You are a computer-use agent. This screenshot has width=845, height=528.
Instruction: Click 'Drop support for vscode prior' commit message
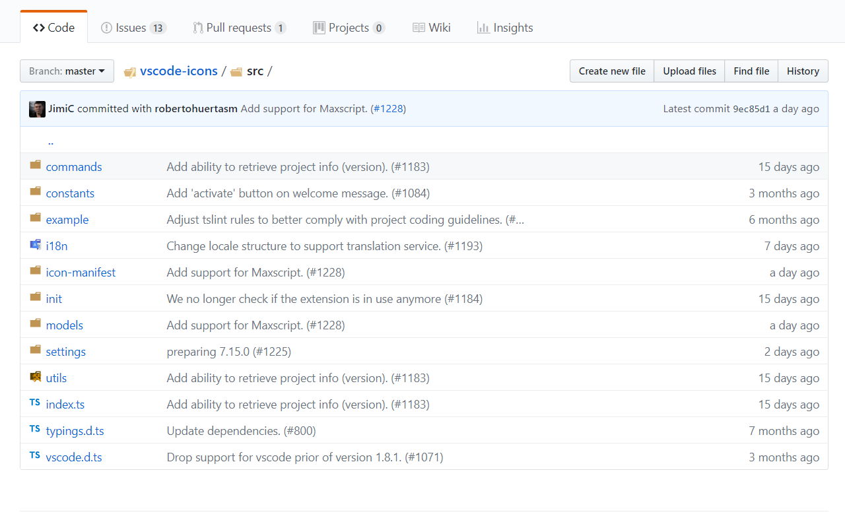pyautogui.click(x=305, y=457)
